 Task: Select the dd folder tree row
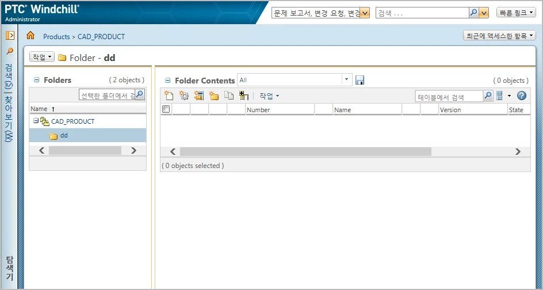[87, 135]
